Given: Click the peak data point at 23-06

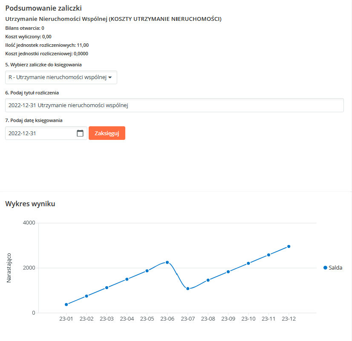Looking at the screenshot, I should [167, 262].
